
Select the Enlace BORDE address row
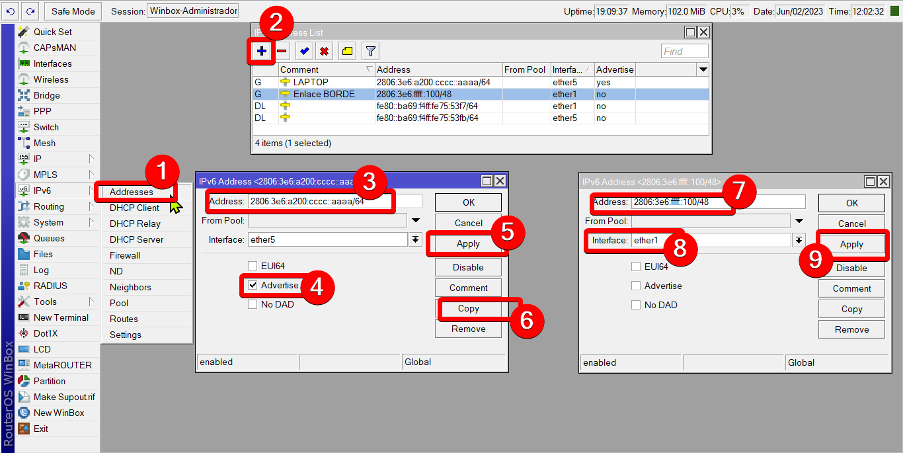[x=397, y=94]
